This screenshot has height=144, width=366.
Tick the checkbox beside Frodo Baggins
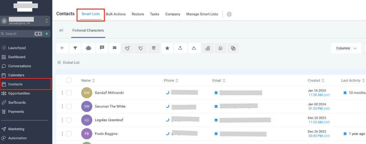coord(69,134)
